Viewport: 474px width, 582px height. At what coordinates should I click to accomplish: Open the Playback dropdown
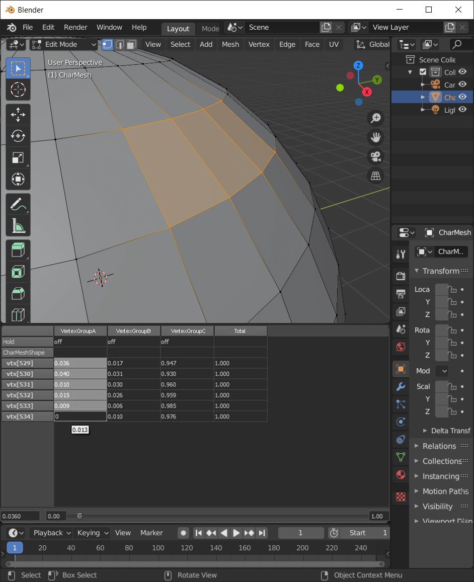click(x=51, y=533)
